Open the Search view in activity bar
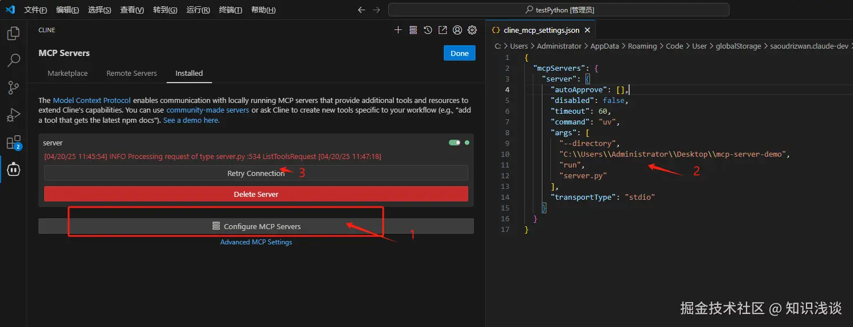 [x=14, y=60]
